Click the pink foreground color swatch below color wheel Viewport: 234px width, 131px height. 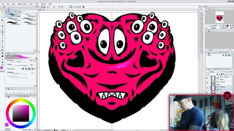(7, 124)
